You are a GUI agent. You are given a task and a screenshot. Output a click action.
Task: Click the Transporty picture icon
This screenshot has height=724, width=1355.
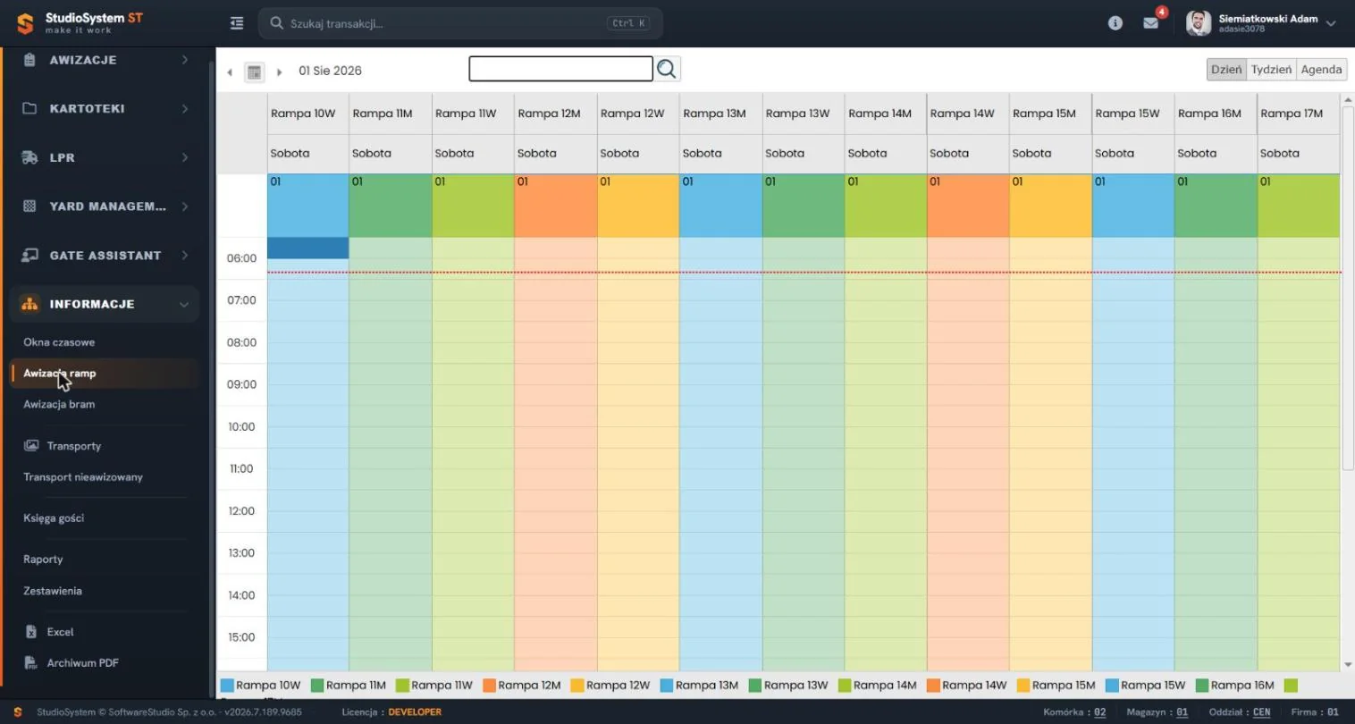(x=31, y=445)
